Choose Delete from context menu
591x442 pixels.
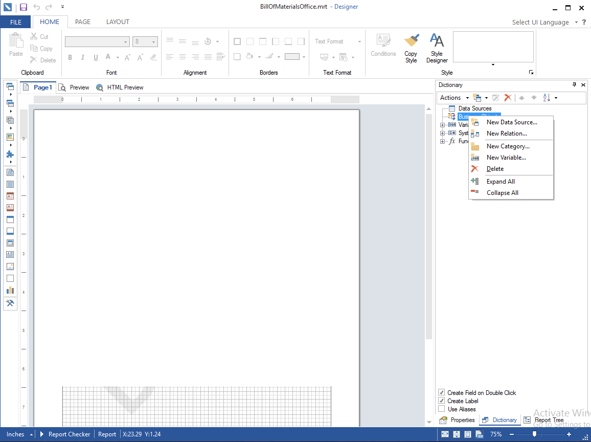511,169
